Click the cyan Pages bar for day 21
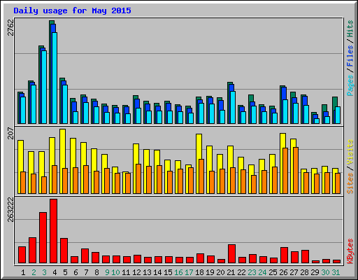This screenshot has height=280, width=358. tap(233, 107)
